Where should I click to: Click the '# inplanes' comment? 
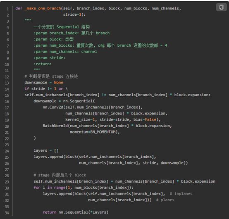click(181, 194)
